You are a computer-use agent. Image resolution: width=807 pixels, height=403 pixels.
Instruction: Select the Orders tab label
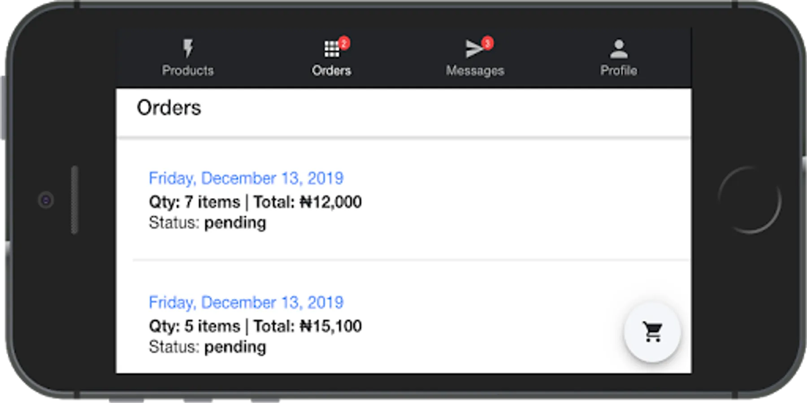[x=331, y=71]
